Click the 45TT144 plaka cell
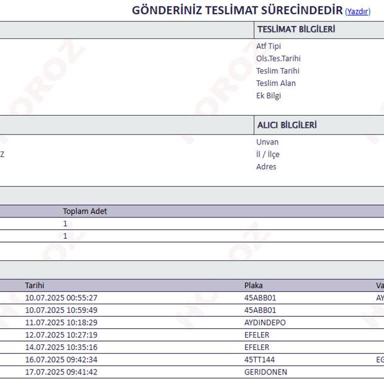Screen dimensions: 384x384 pos(259,360)
